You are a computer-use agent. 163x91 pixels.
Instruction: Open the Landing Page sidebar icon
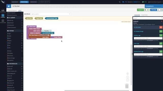3,21
